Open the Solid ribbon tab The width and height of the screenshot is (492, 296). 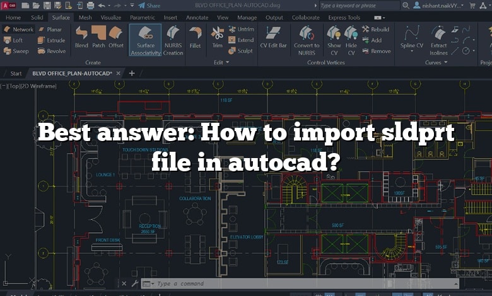37,18
